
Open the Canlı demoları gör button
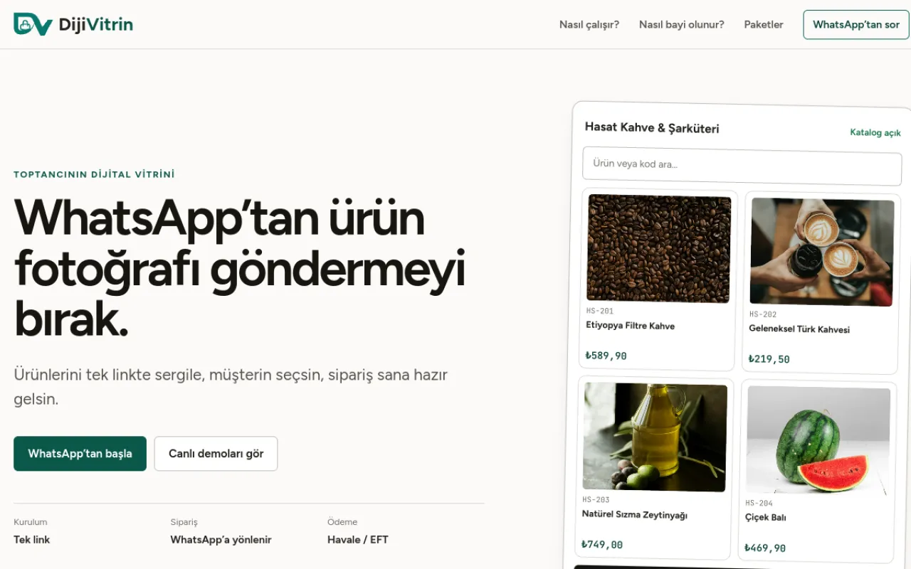216,454
